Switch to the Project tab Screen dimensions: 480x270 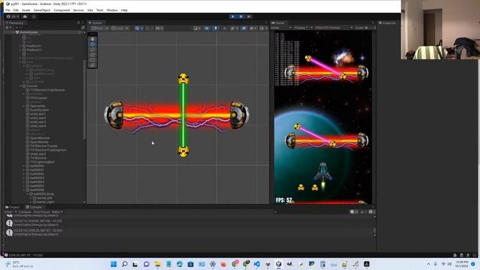click(13, 207)
